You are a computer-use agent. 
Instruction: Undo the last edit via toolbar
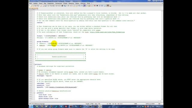click(56, 6)
